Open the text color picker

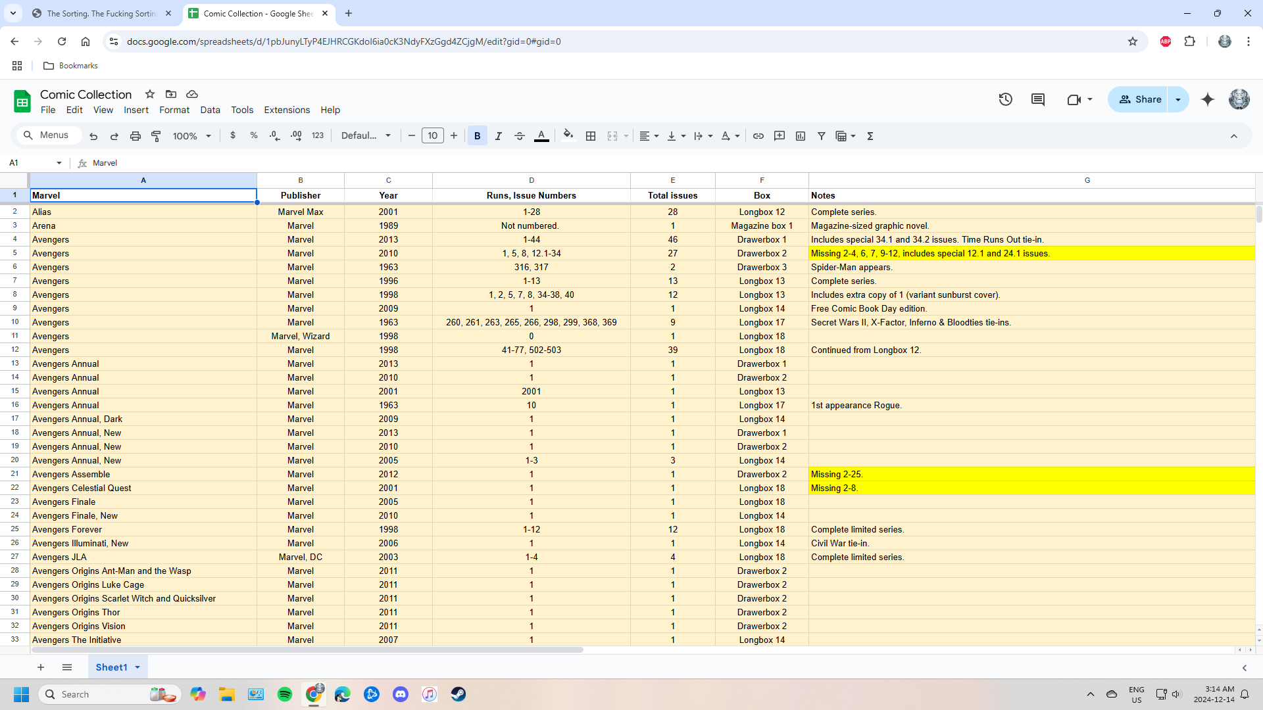[541, 136]
